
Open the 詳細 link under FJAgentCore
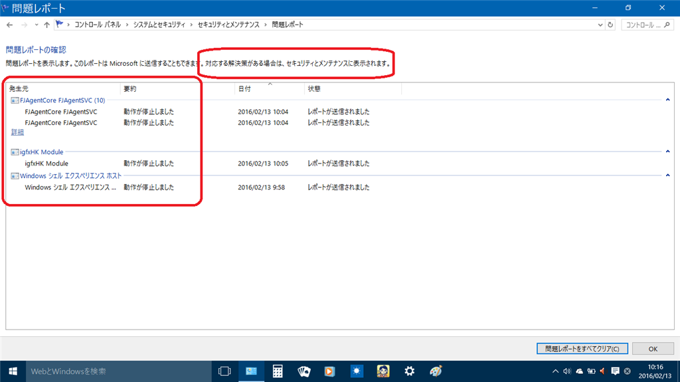tap(17, 132)
